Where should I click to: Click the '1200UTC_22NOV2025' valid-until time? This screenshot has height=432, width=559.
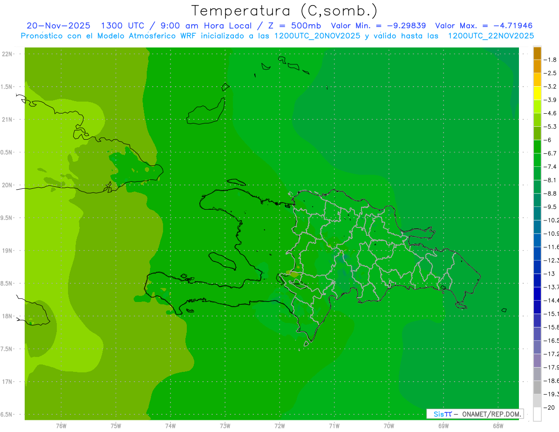click(491, 36)
